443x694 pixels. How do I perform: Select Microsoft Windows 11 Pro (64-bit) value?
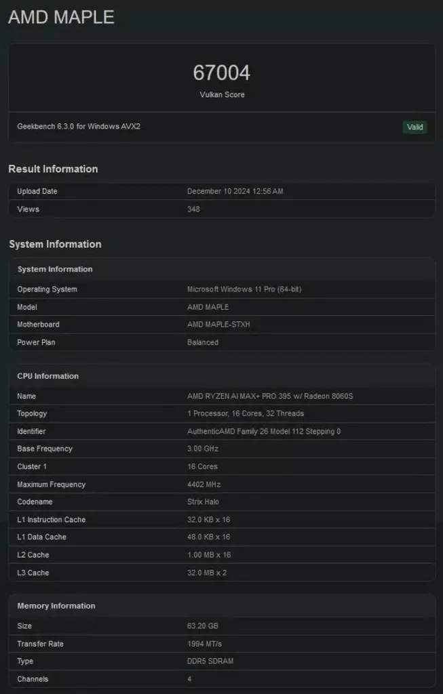click(244, 289)
